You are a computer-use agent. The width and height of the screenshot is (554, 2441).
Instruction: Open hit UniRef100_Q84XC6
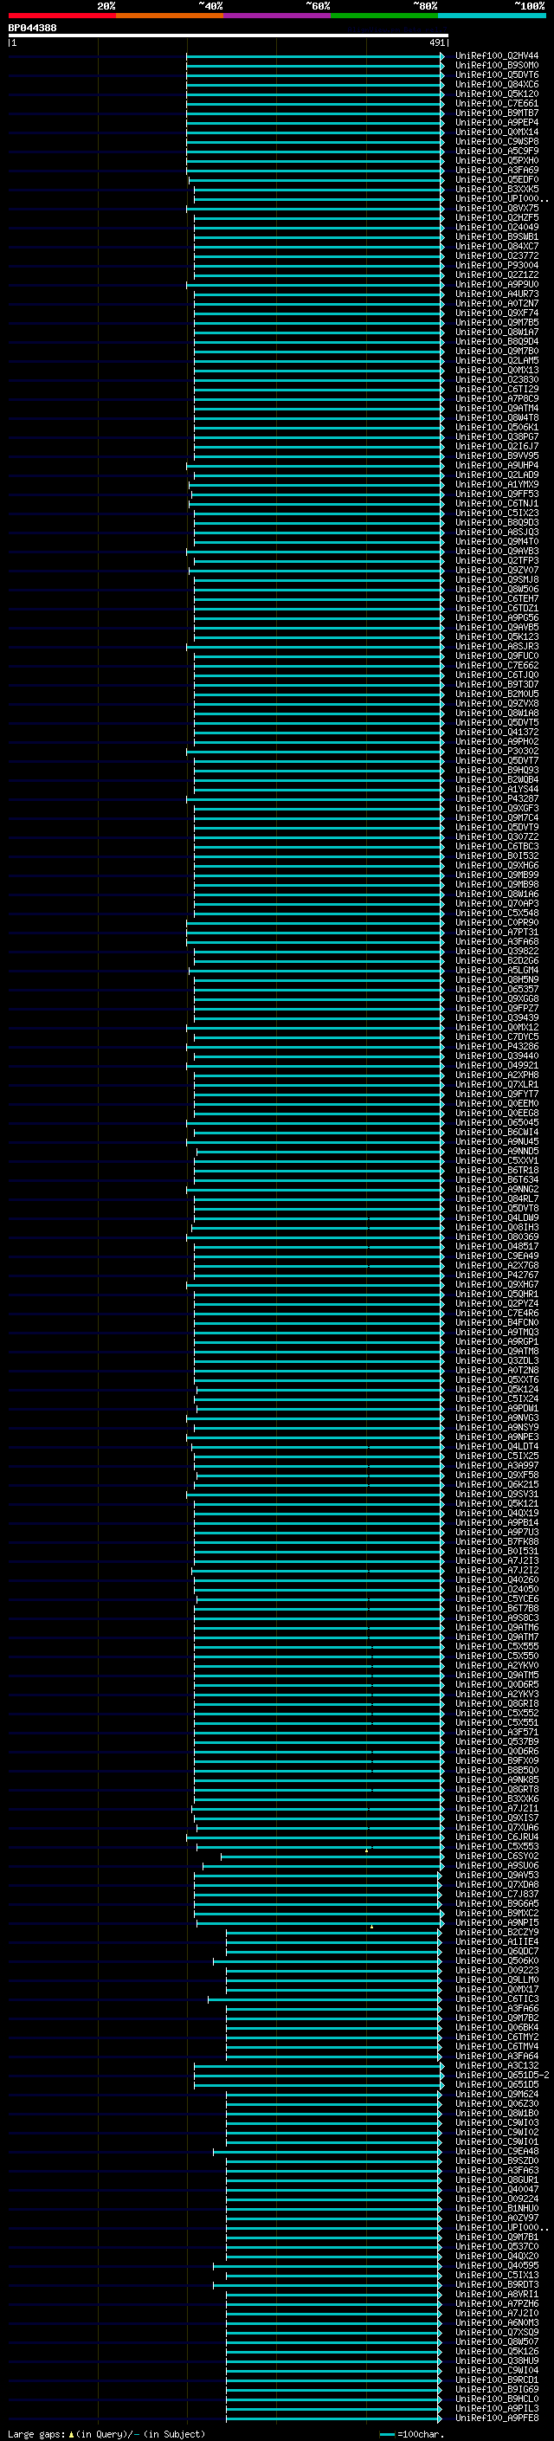(497, 84)
